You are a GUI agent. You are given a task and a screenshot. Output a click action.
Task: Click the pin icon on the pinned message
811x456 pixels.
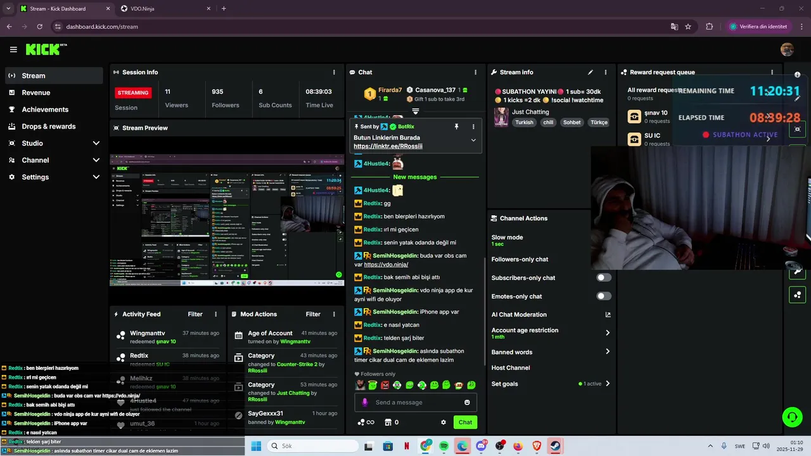pos(456,127)
